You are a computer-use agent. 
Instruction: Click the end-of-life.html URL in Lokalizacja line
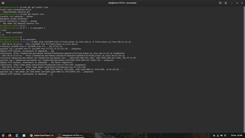coord(43,65)
